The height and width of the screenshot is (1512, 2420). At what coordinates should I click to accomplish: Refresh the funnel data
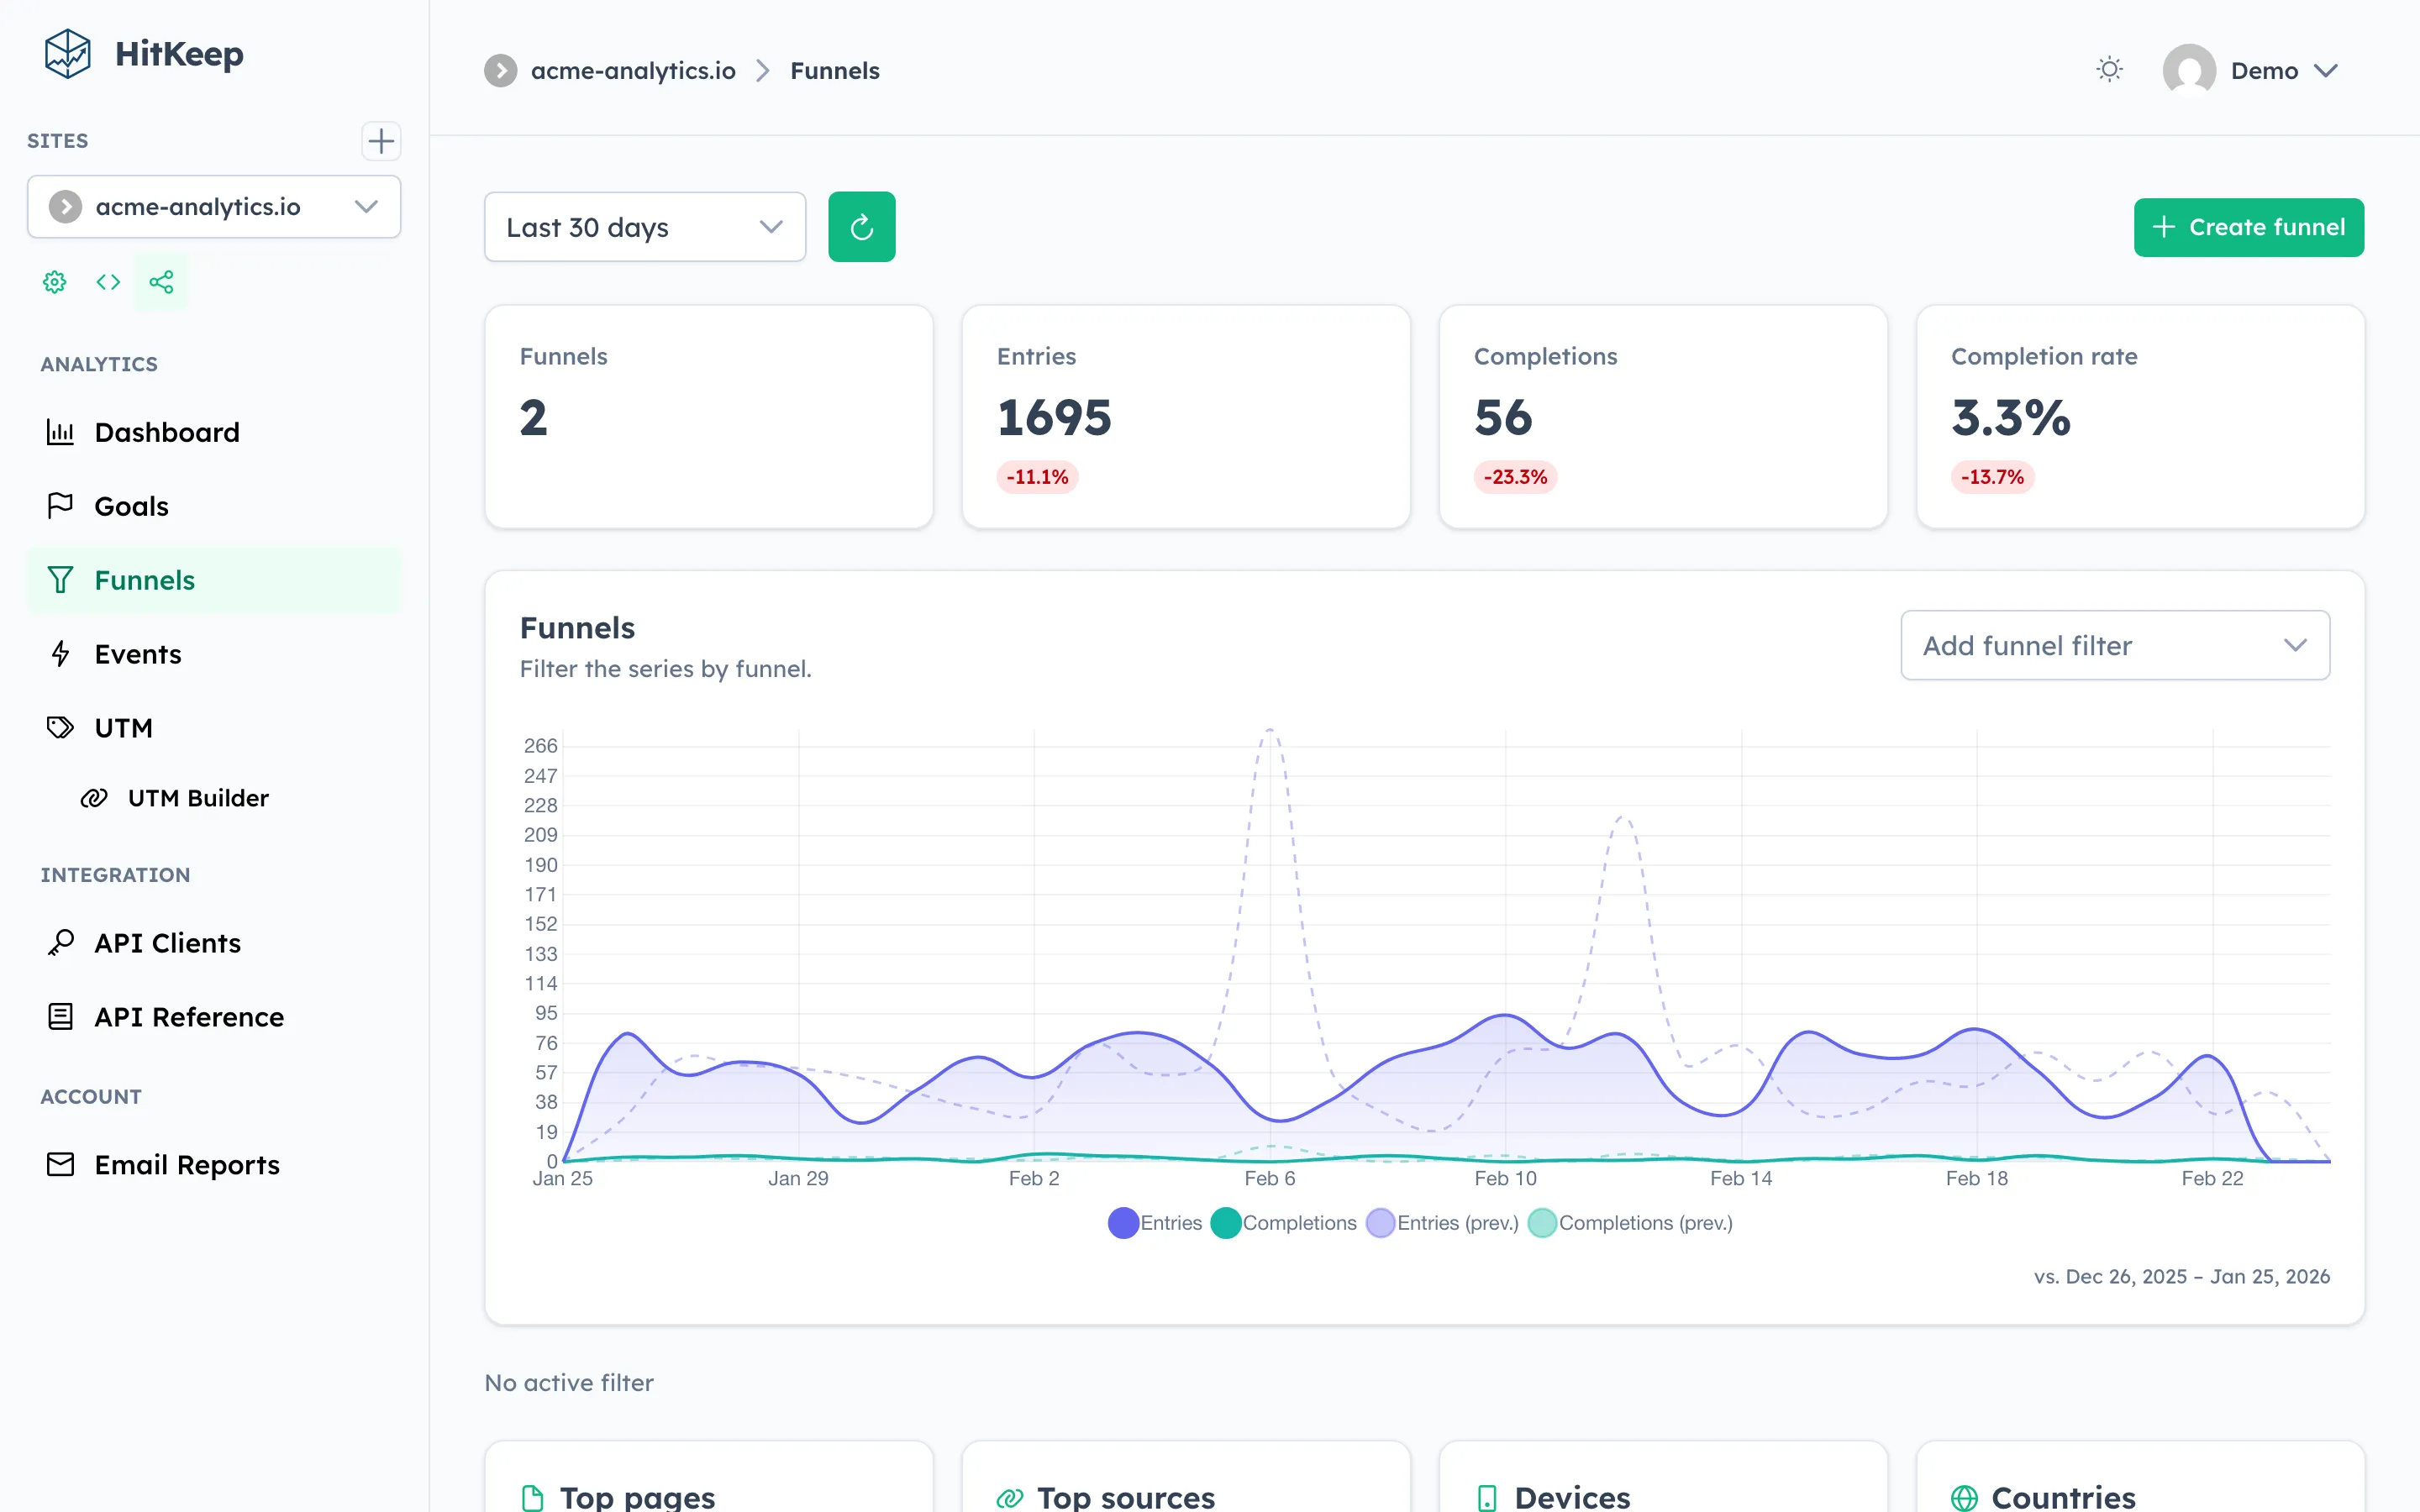861,226
